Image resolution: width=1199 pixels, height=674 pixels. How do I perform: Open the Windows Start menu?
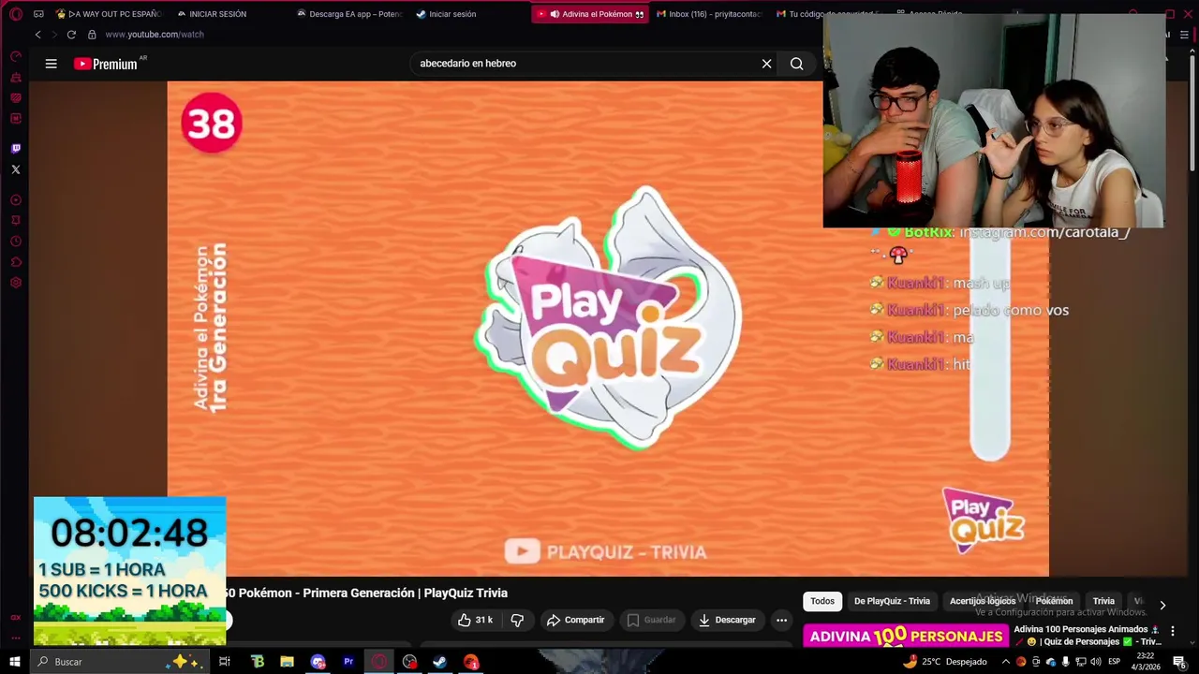coord(15,662)
